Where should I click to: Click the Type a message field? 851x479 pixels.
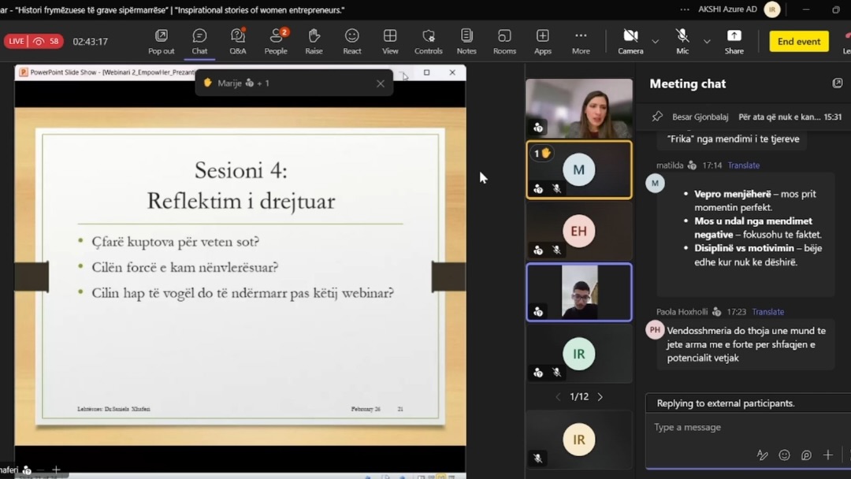click(x=717, y=427)
